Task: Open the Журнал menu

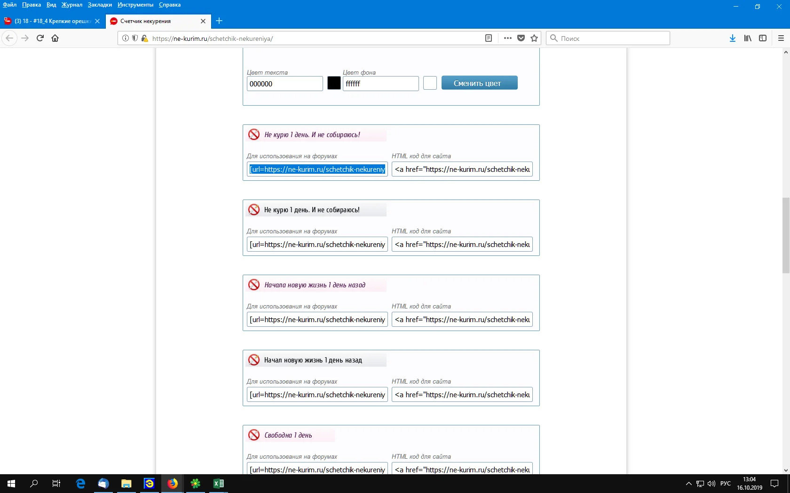Action: 71,5
